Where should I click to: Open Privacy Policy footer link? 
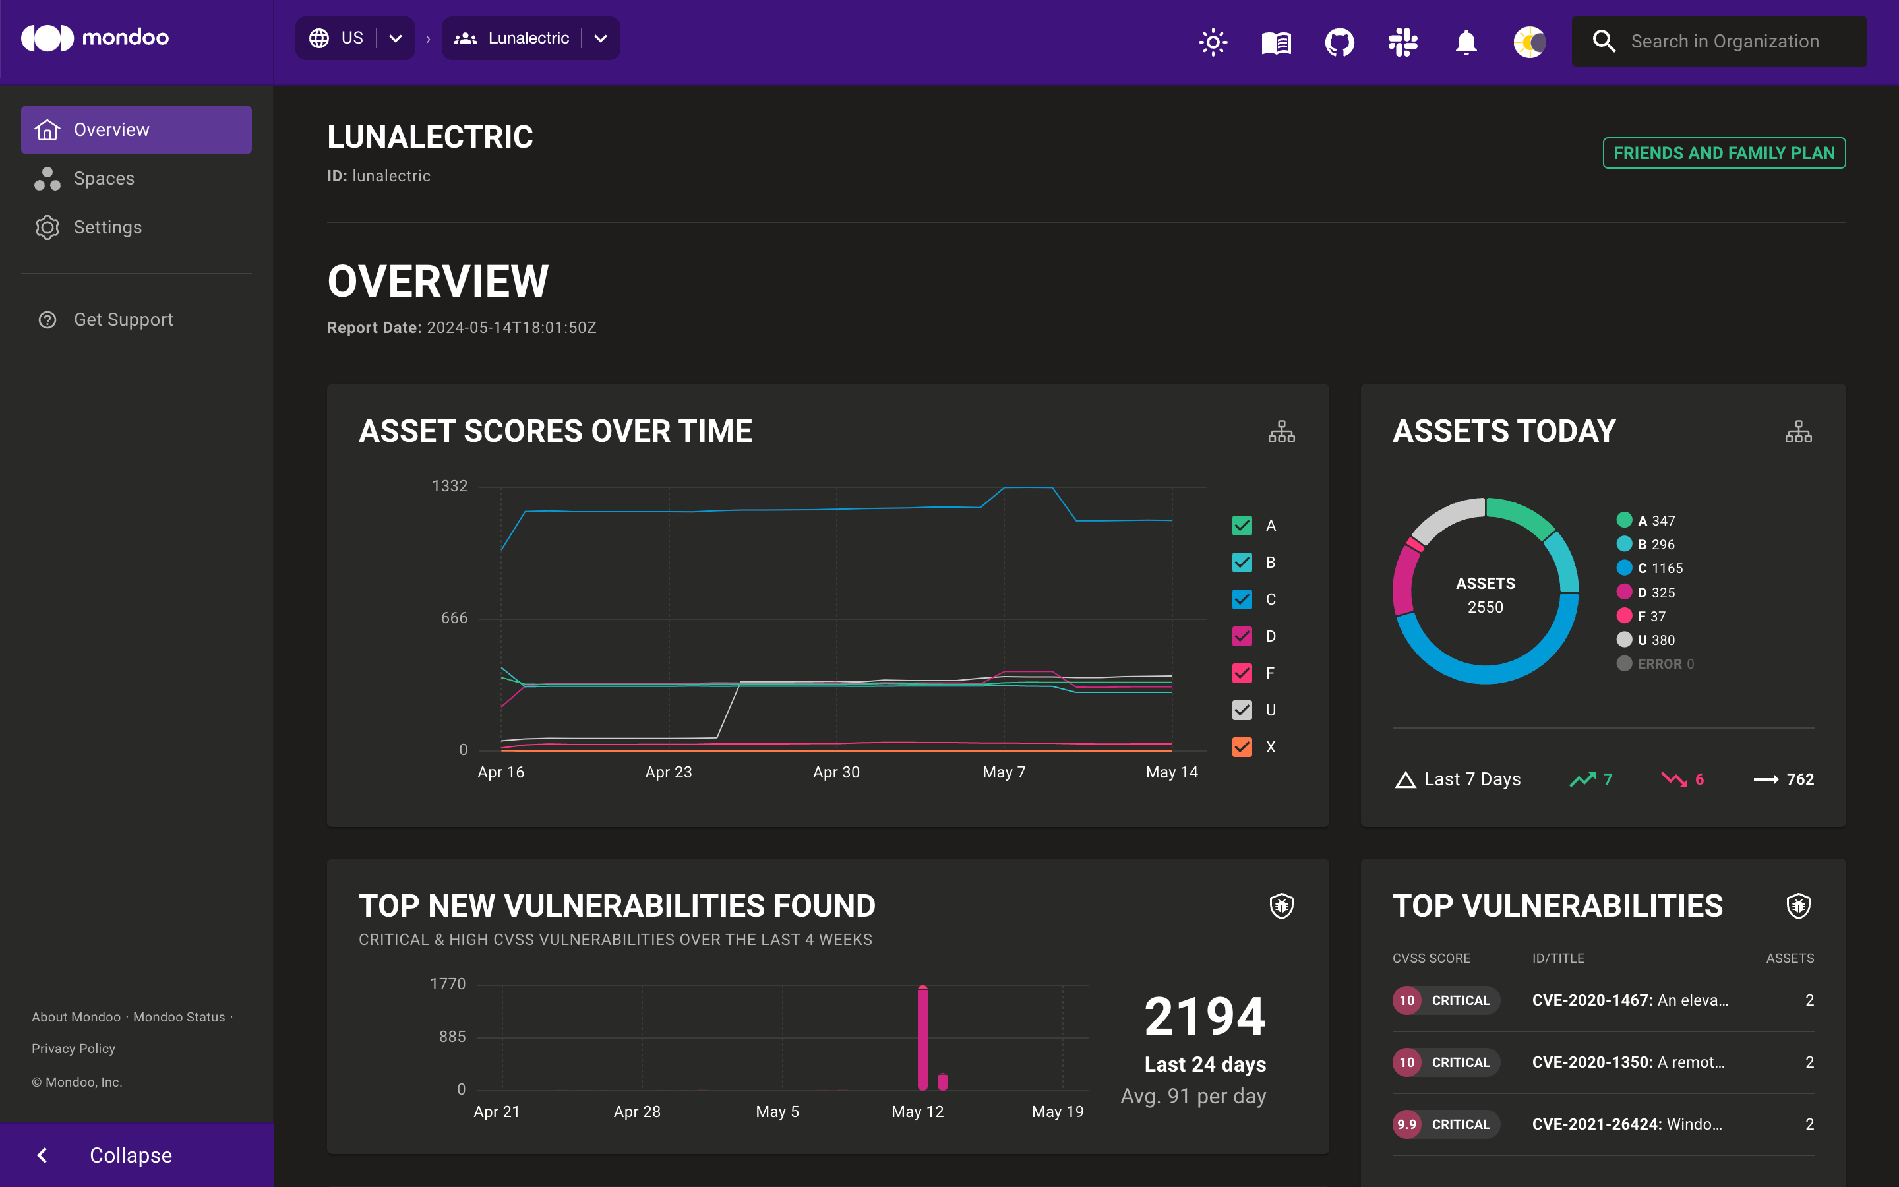(73, 1049)
